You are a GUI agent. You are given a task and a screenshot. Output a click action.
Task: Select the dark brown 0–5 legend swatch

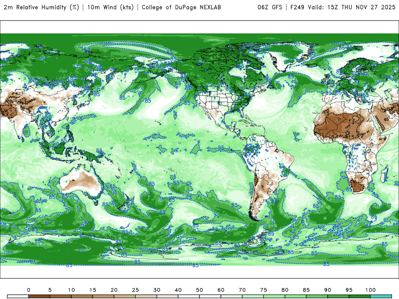[39, 297]
